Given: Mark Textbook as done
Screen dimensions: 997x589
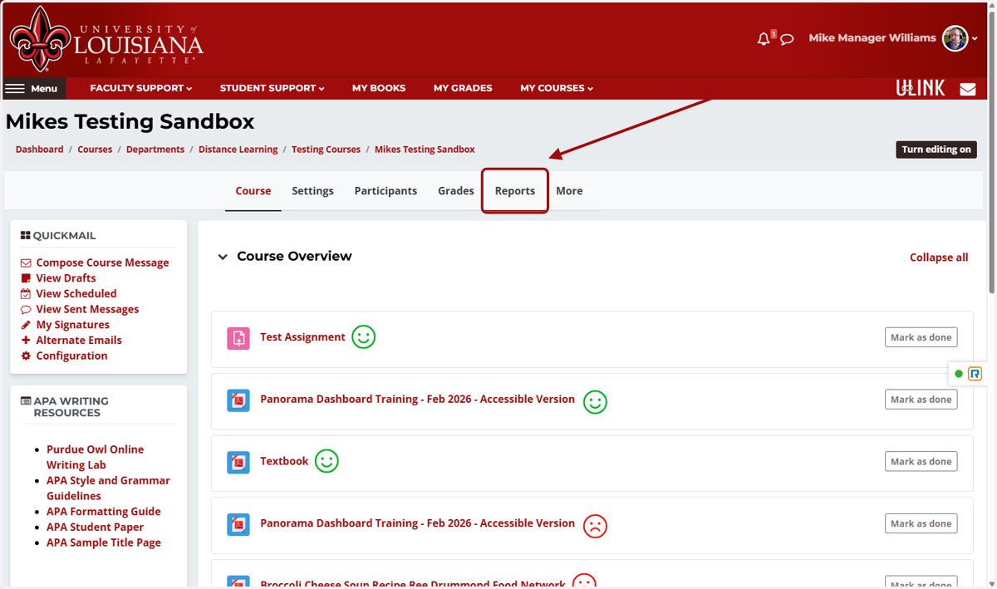Looking at the screenshot, I should tap(921, 462).
